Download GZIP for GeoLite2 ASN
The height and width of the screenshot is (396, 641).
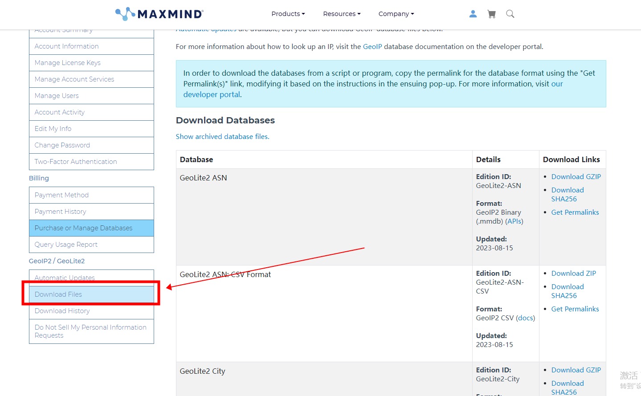pyautogui.click(x=576, y=177)
